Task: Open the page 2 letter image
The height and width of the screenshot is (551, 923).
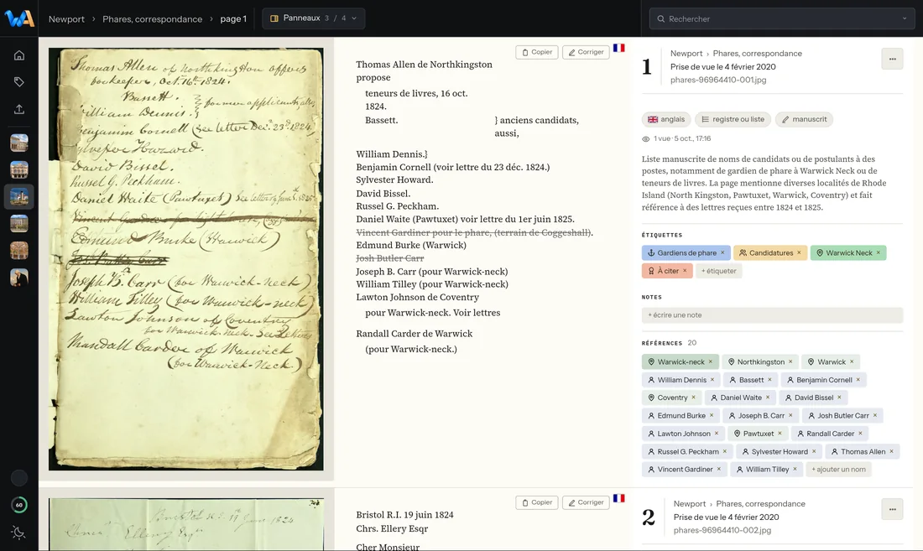Action: 186,524
